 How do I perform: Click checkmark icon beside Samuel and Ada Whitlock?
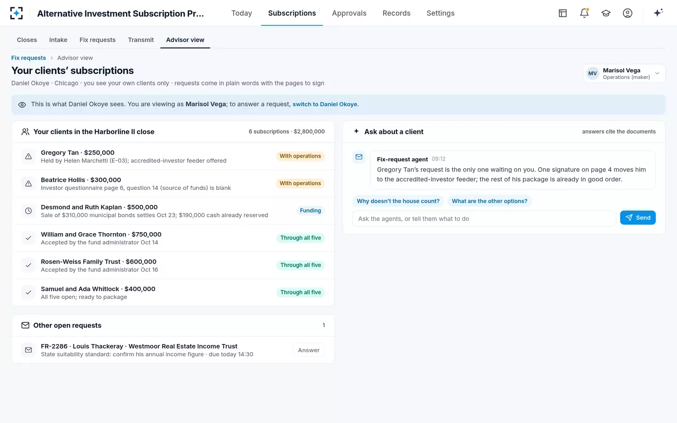pos(29,293)
